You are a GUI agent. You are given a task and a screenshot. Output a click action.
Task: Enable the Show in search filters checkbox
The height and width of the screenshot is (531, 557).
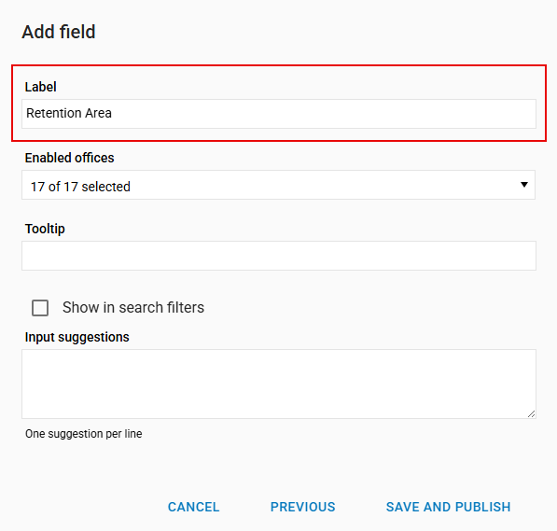pos(40,308)
